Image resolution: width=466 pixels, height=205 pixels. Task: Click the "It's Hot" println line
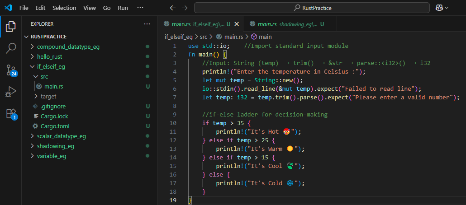pos(258,132)
